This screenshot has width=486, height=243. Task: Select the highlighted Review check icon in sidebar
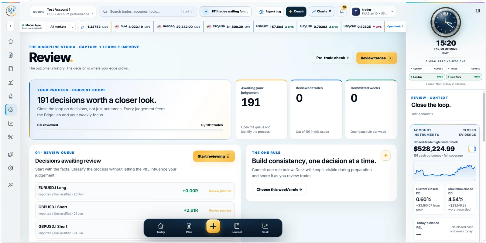(11, 110)
